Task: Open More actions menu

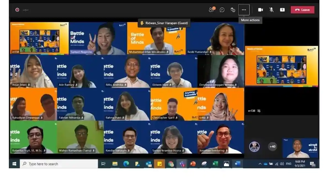Action: point(244,10)
